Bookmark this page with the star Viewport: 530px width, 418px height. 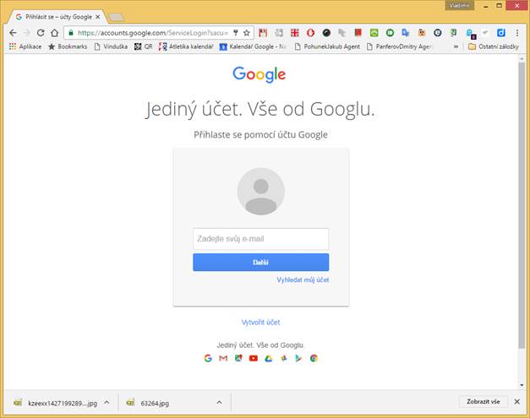247,33
